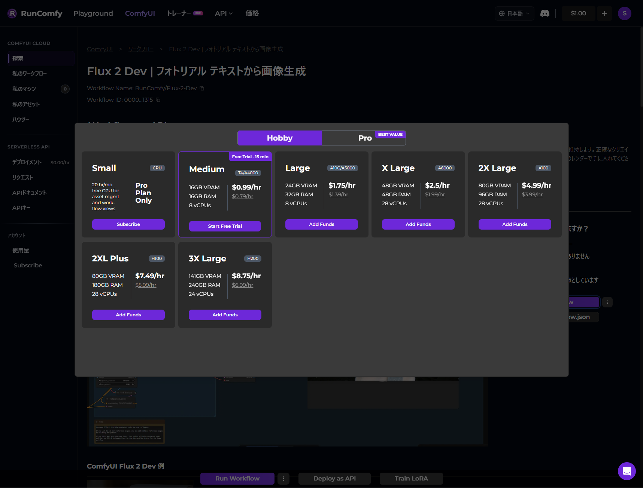Open the Discord community icon
643x488 pixels.
point(545,13)
